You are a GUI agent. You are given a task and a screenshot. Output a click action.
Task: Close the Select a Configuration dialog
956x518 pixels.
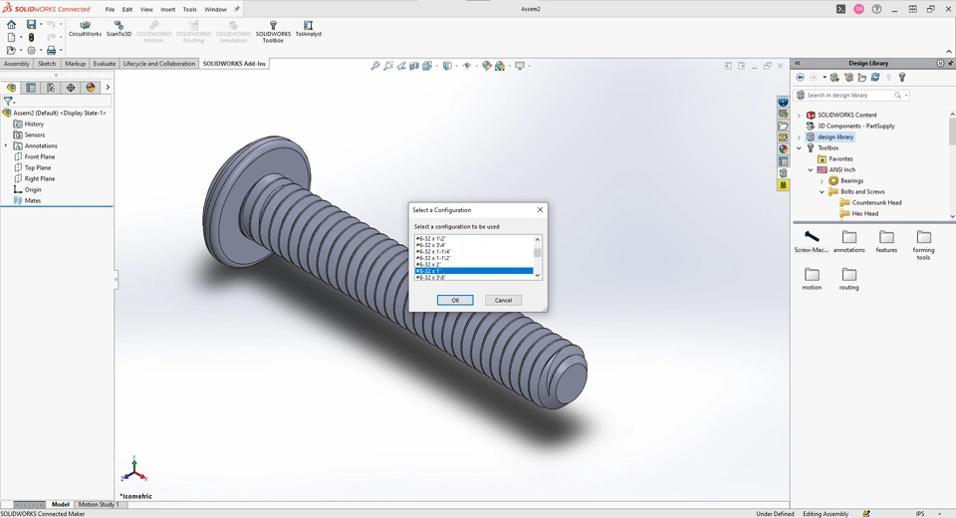[540, 210]
